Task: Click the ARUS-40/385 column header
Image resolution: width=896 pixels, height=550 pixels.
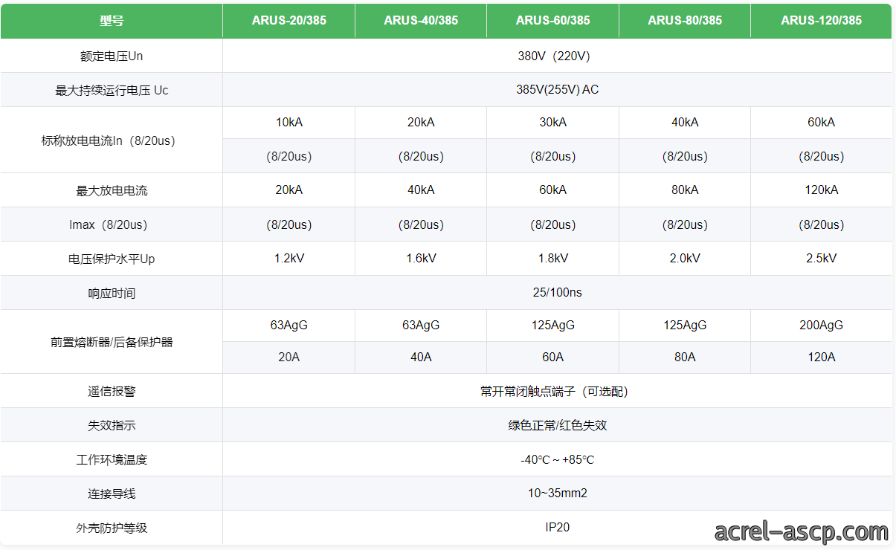Action: (x=421, y=21)
